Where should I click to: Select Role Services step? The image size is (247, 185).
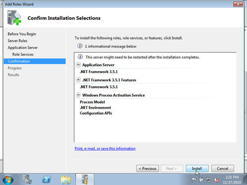pos(23,54)
